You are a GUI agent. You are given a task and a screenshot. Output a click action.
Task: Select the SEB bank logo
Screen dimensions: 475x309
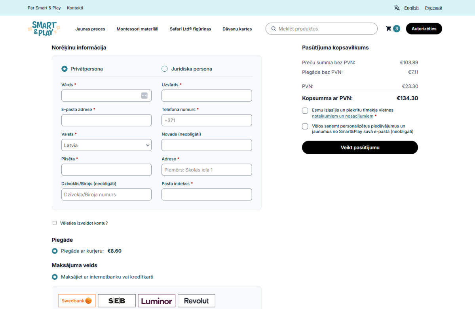(x=117, y=300)
